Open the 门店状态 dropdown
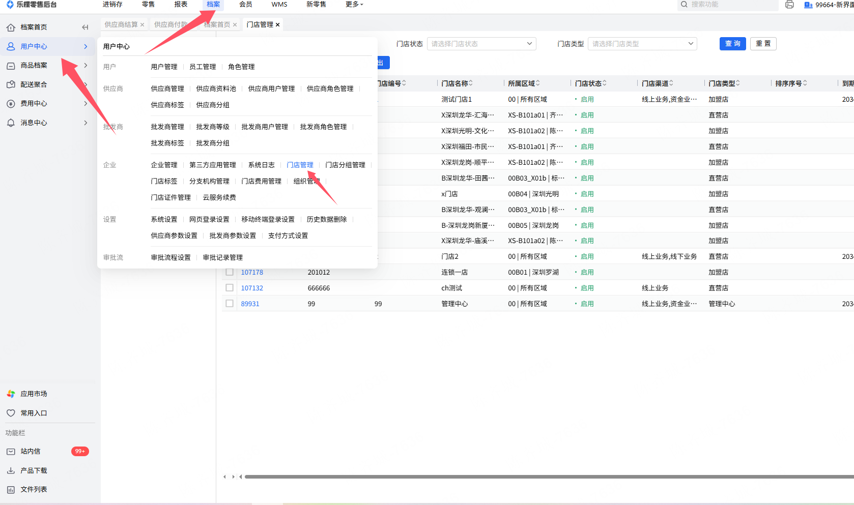 point(481,44)
